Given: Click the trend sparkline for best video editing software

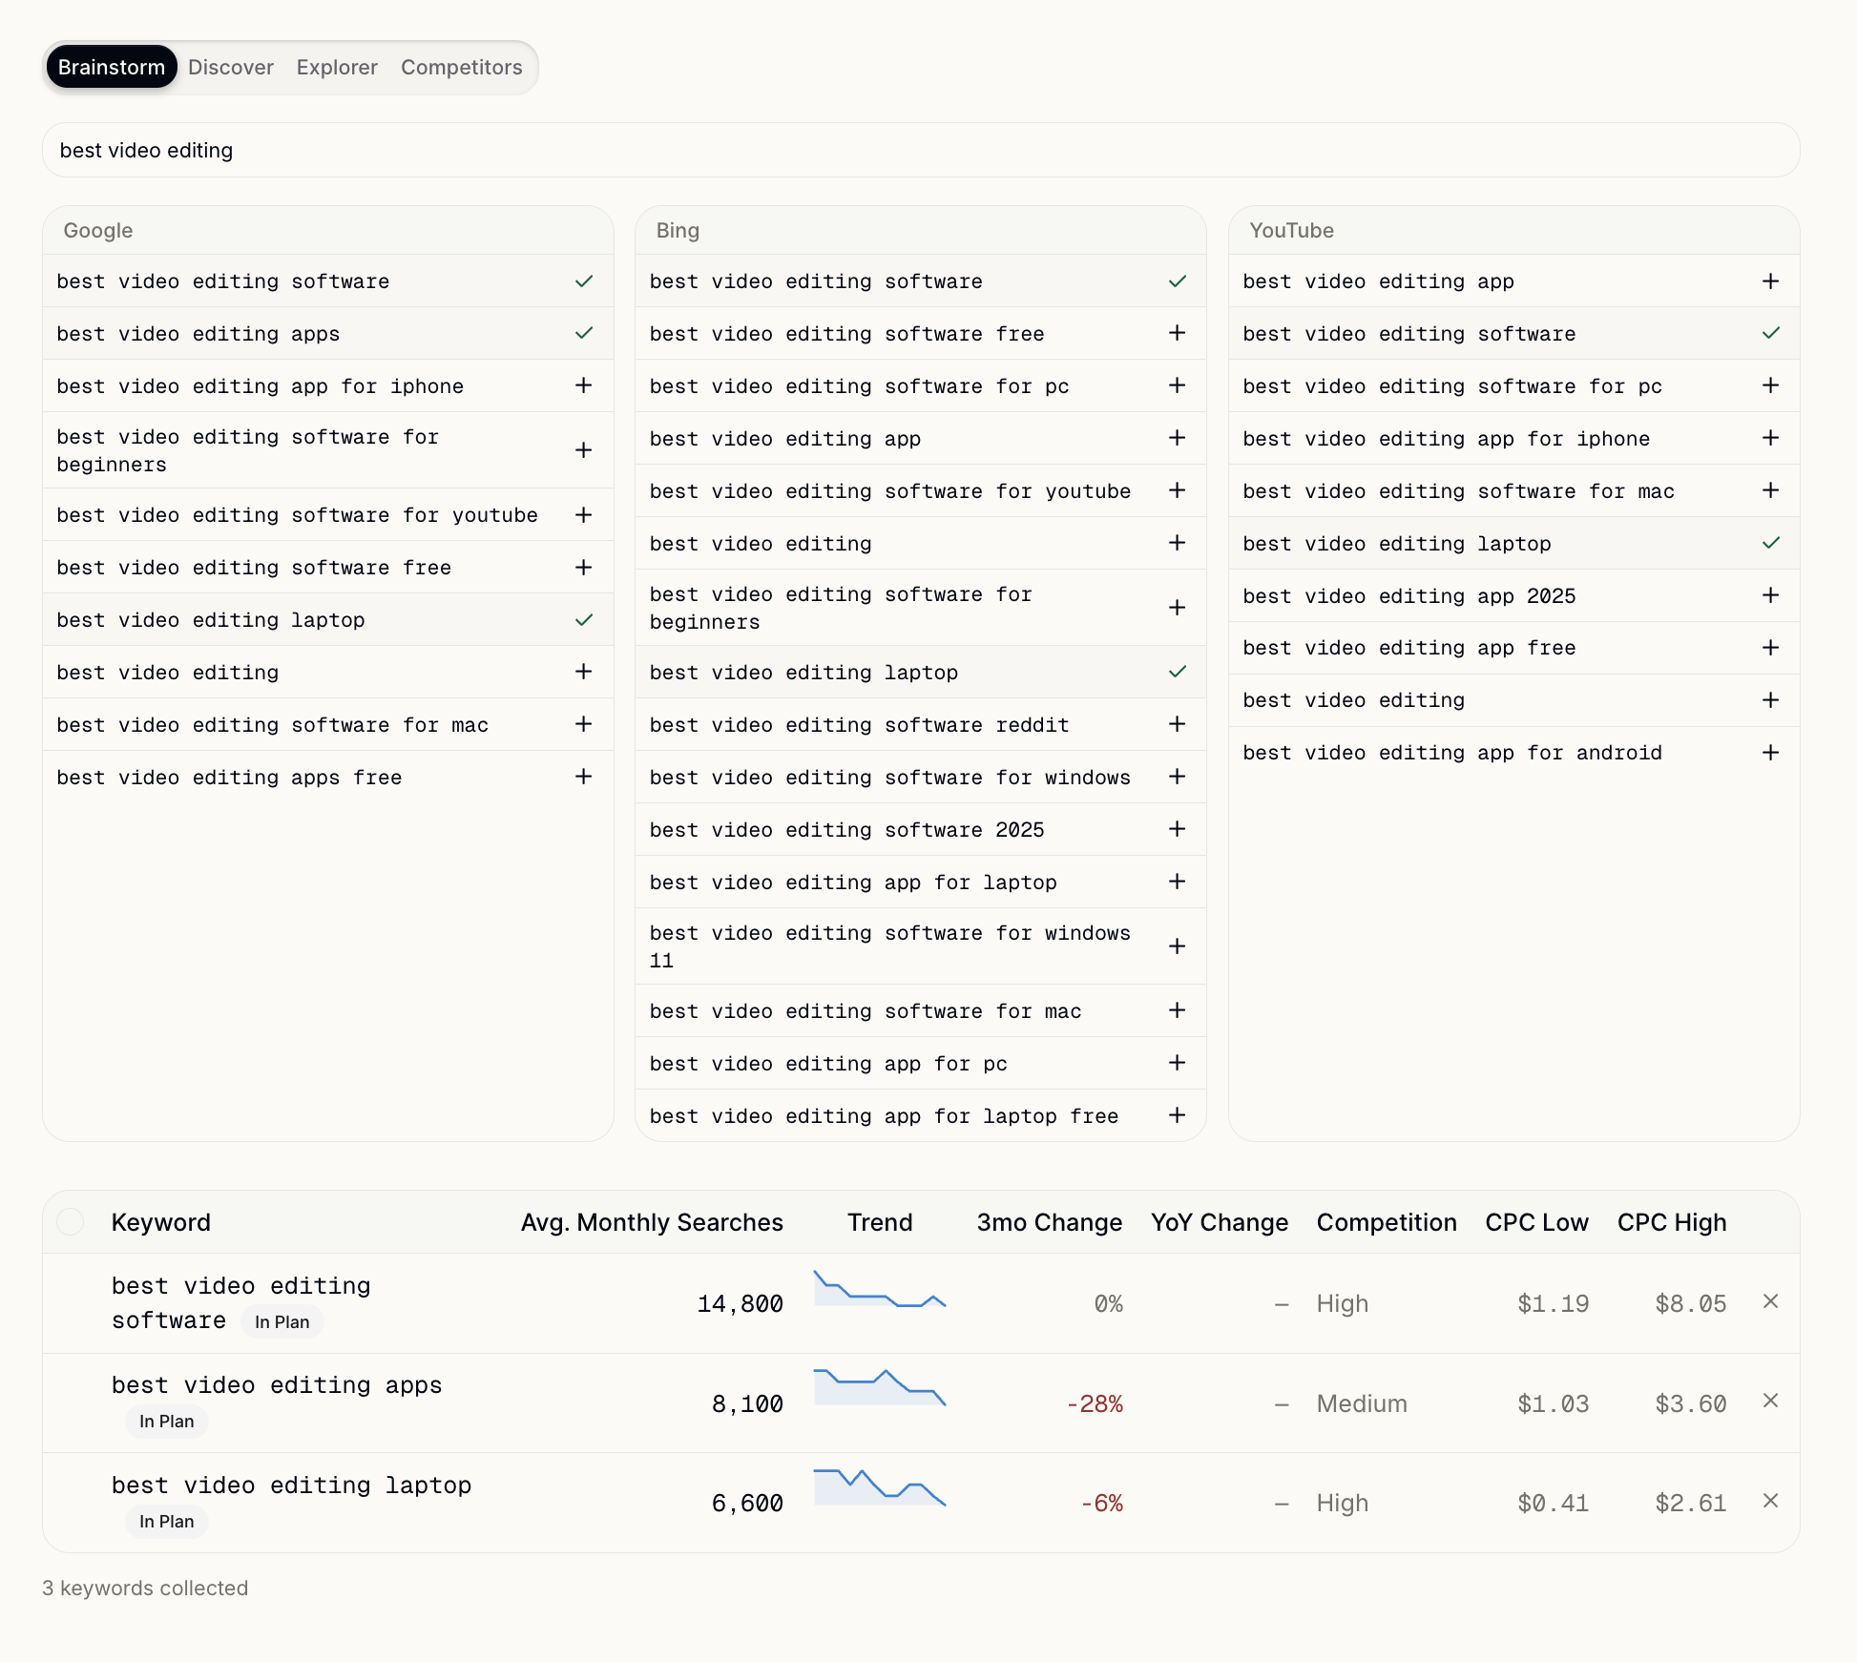Looking at the screenshot, I should click(x=880, y=1299).
